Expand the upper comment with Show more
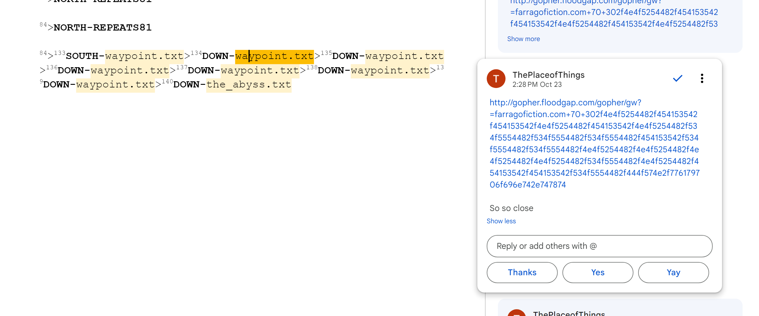Viewport: 759px width, 316px height. (523, 39)
